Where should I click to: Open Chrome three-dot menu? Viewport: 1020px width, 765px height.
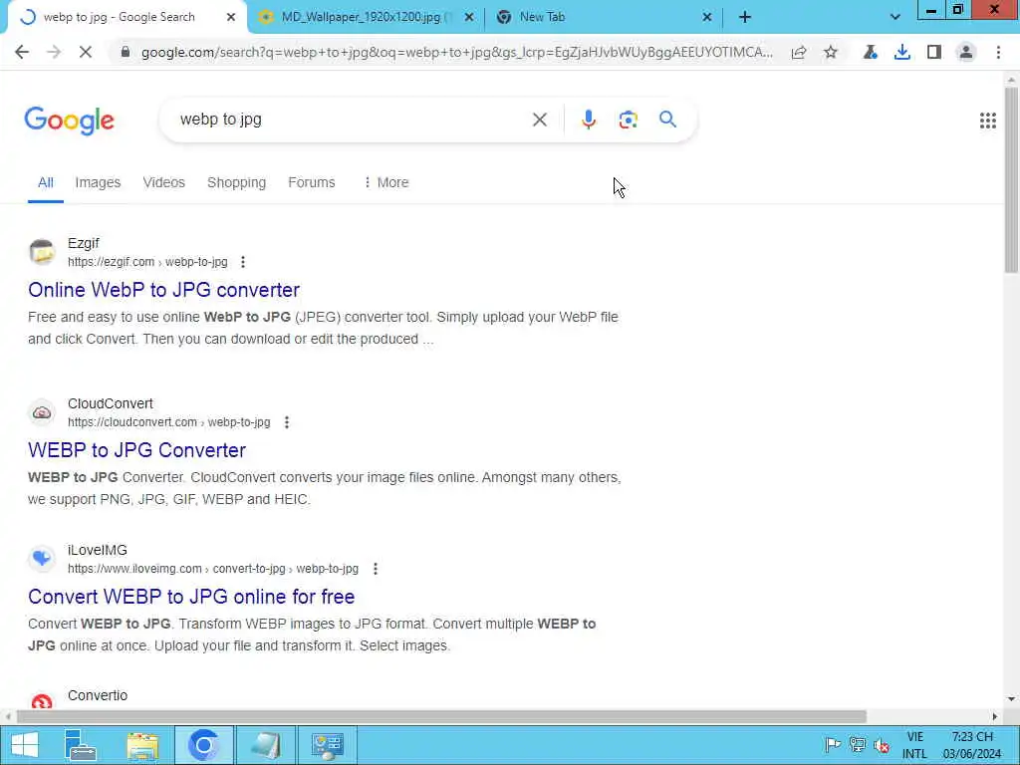click(998, 52)
